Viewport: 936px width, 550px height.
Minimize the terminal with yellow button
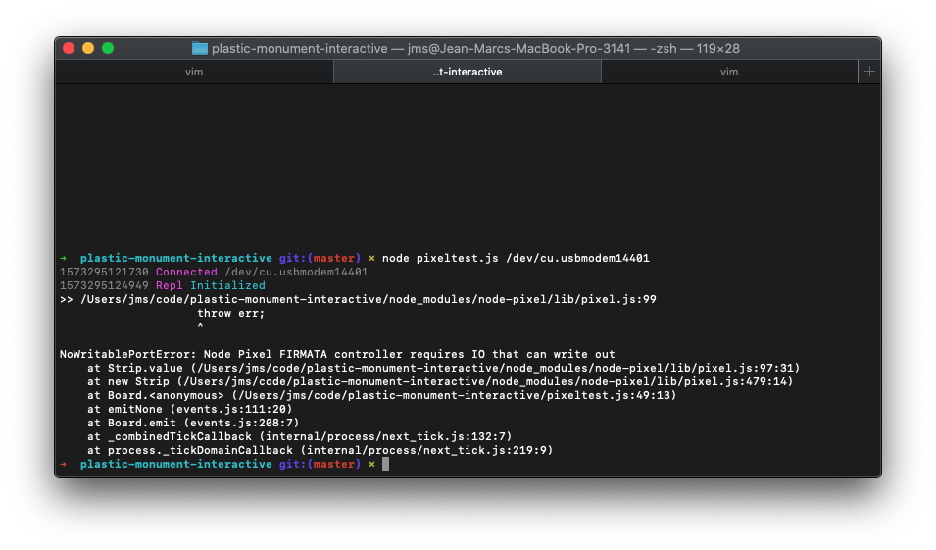88,48
